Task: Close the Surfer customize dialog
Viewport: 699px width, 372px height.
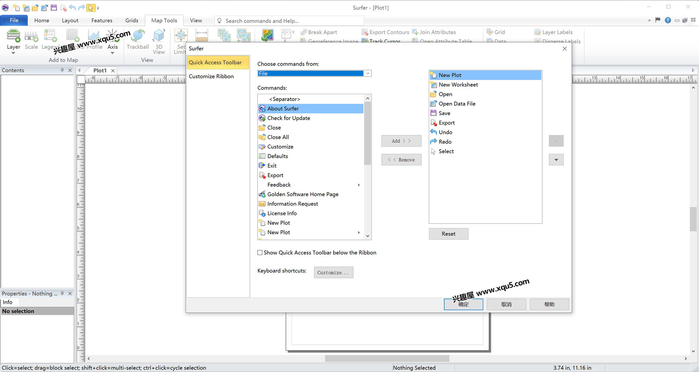Action: point(564,49)
